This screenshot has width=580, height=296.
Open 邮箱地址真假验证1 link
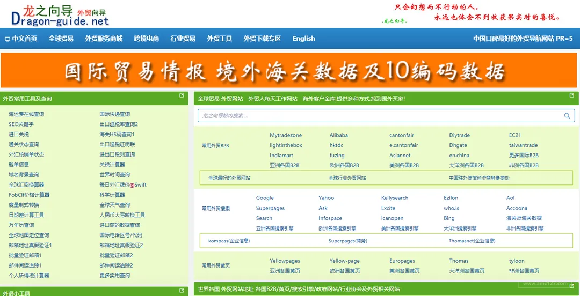pyautogui.click(x=30, y=245)
